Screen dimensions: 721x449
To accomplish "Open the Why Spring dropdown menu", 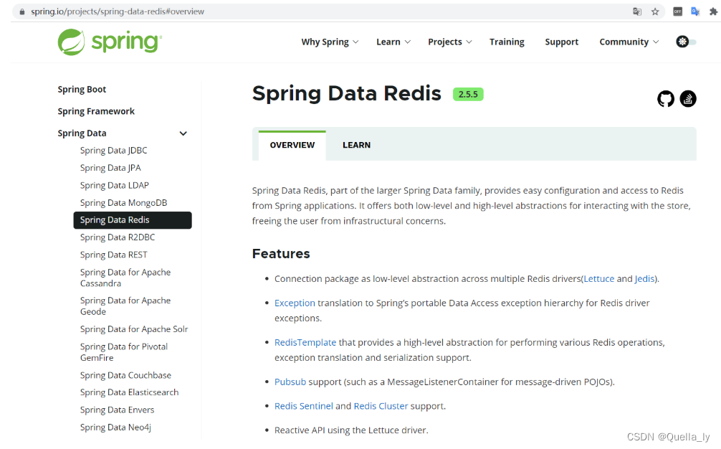I will tap(330, 42).
